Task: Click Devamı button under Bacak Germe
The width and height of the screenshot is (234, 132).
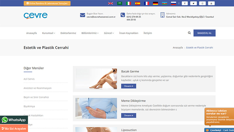Action: (128, 86)
